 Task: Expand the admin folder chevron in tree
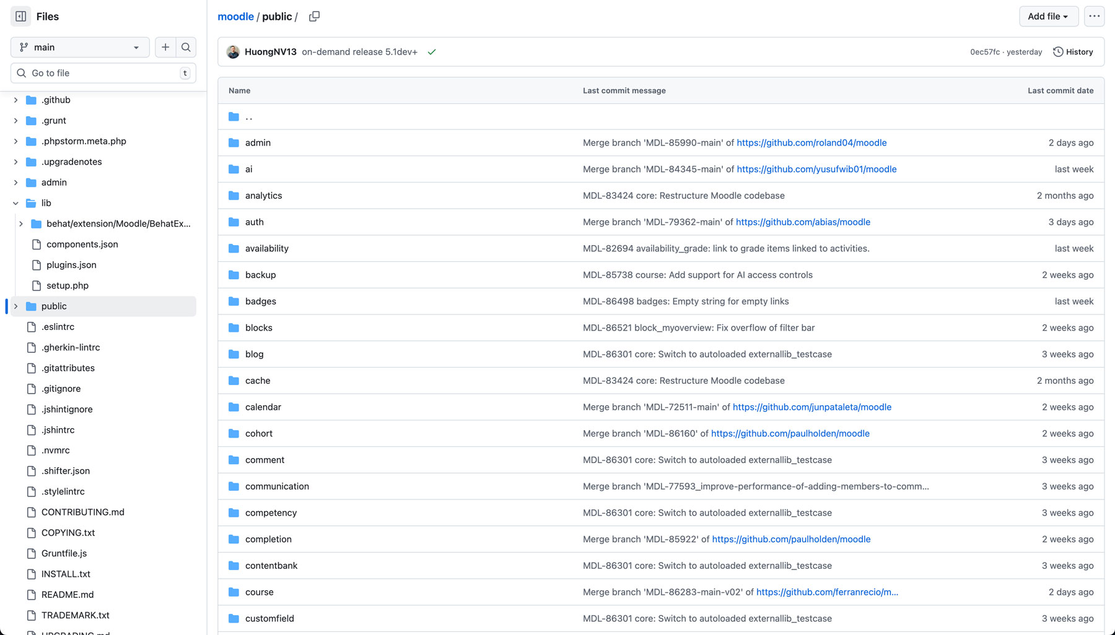click(x=16, y=183)
